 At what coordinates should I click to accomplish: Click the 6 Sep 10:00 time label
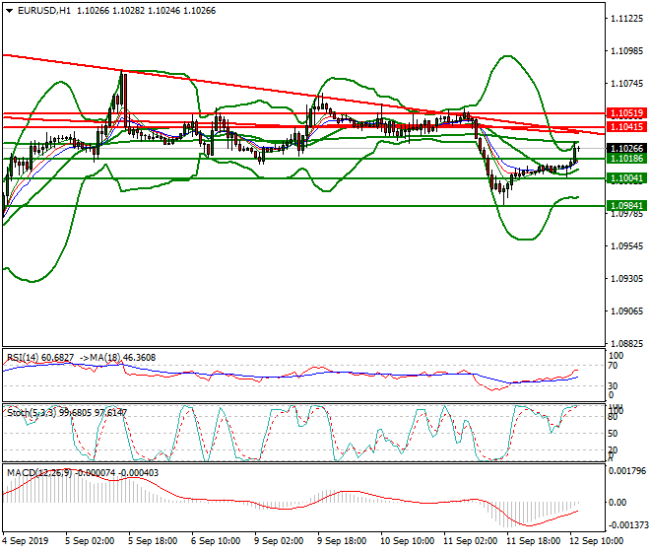tap(219, 541)
